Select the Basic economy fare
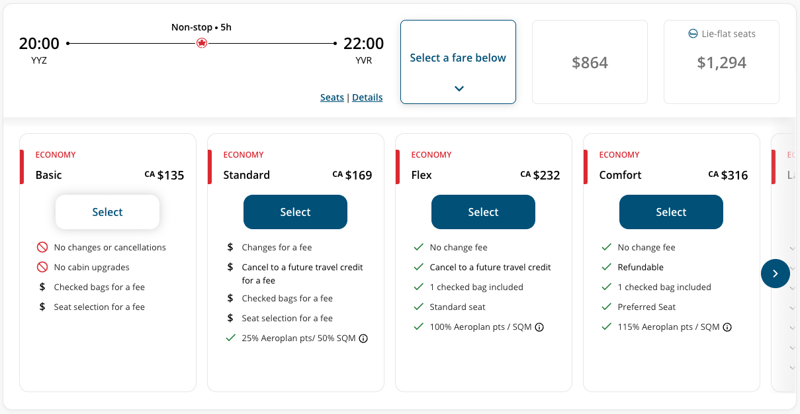The width and height of the screenshot is (800, 414). click(107, 212)
